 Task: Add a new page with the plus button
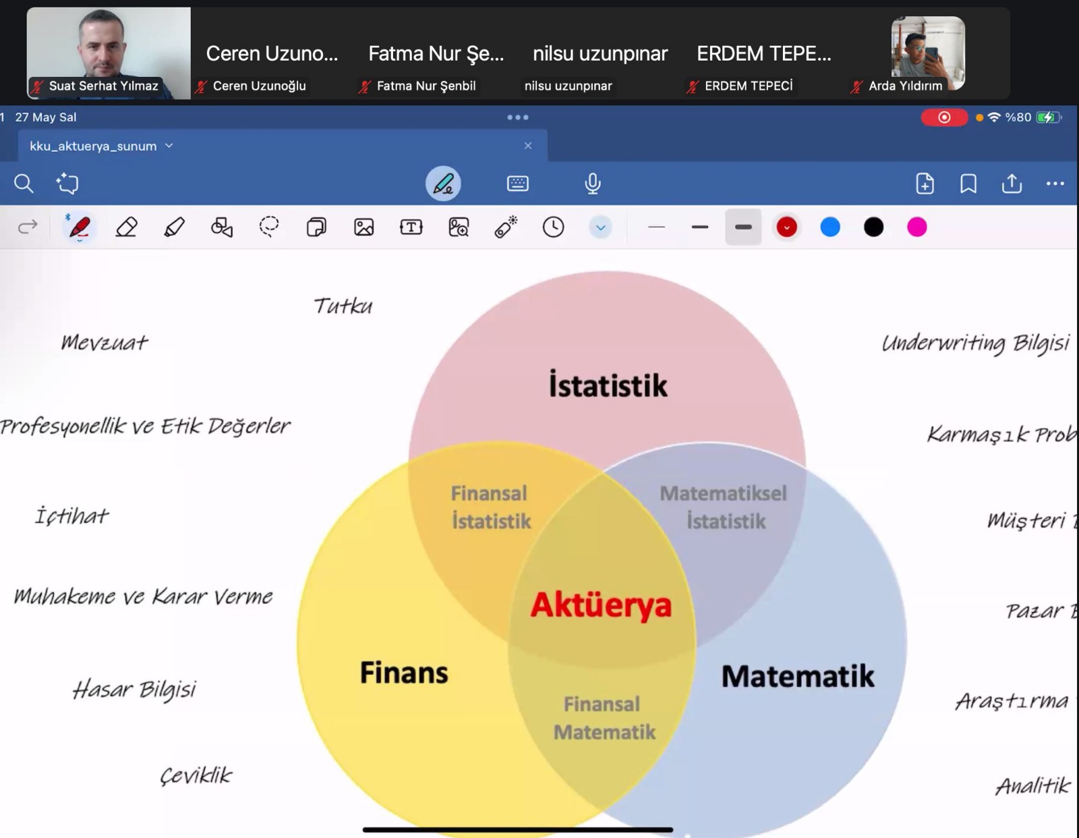pos(925,184)
